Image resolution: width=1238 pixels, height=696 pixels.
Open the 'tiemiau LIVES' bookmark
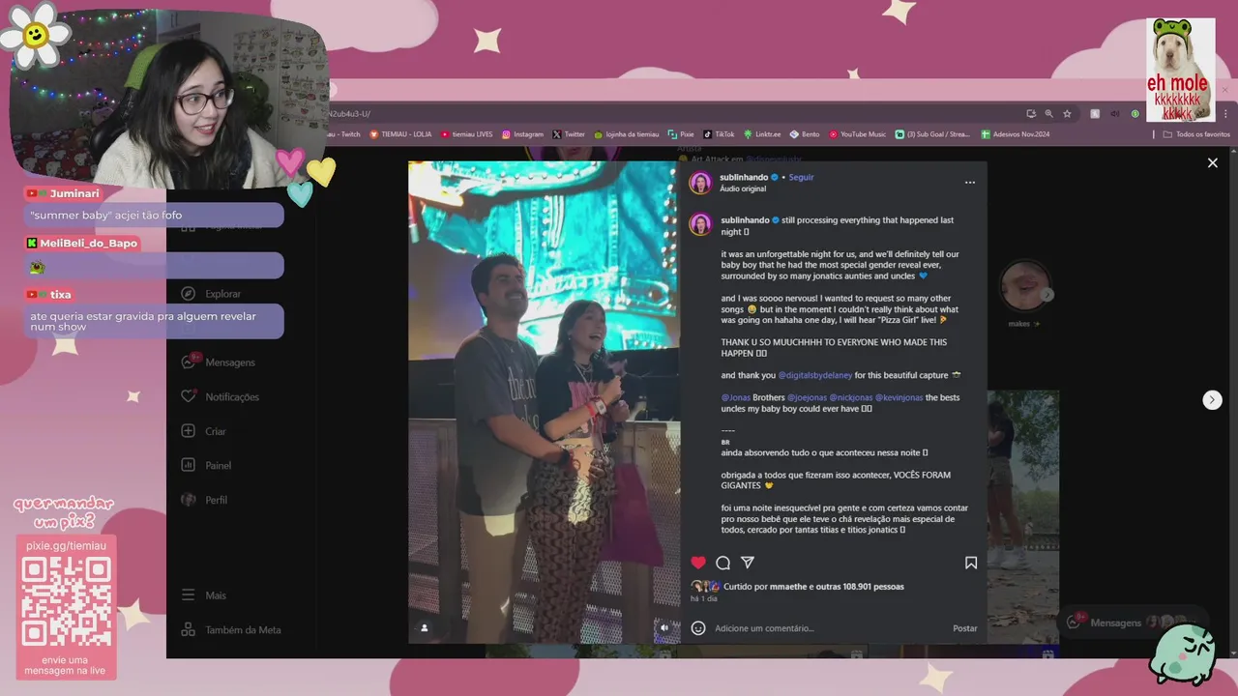coord(466,134)
